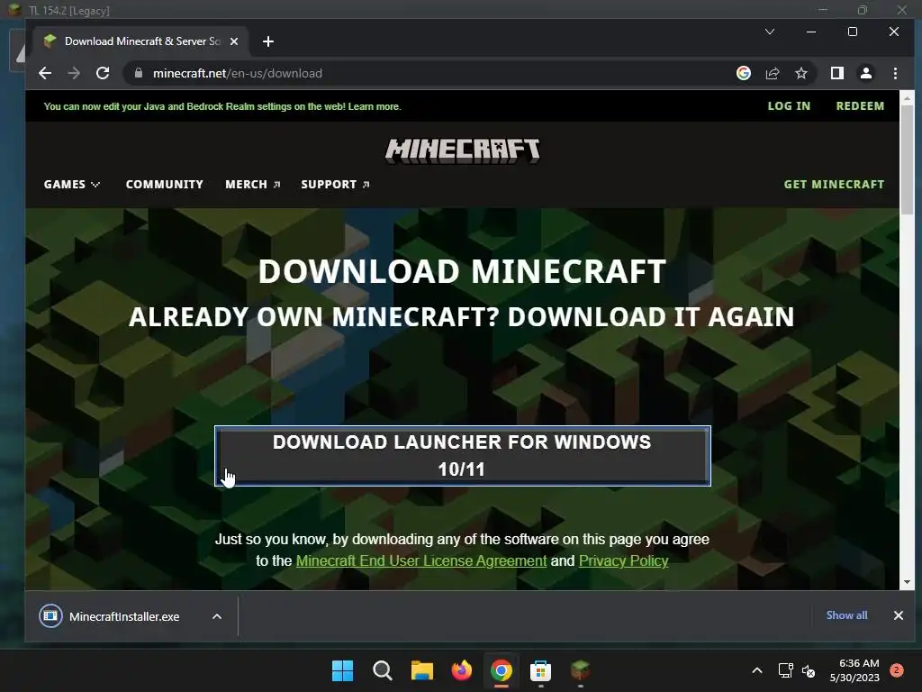Expand the tab search chevron
The height and width of the screenshot is (692, 922).
click(x=770, y=32)
